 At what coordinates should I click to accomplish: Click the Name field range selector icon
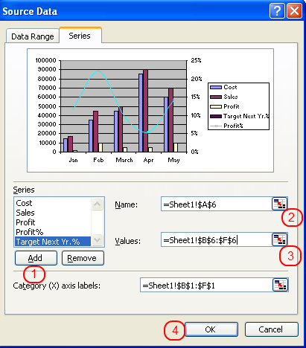click(x=279, y=204)
